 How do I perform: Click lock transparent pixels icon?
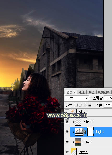click(76, 105)
